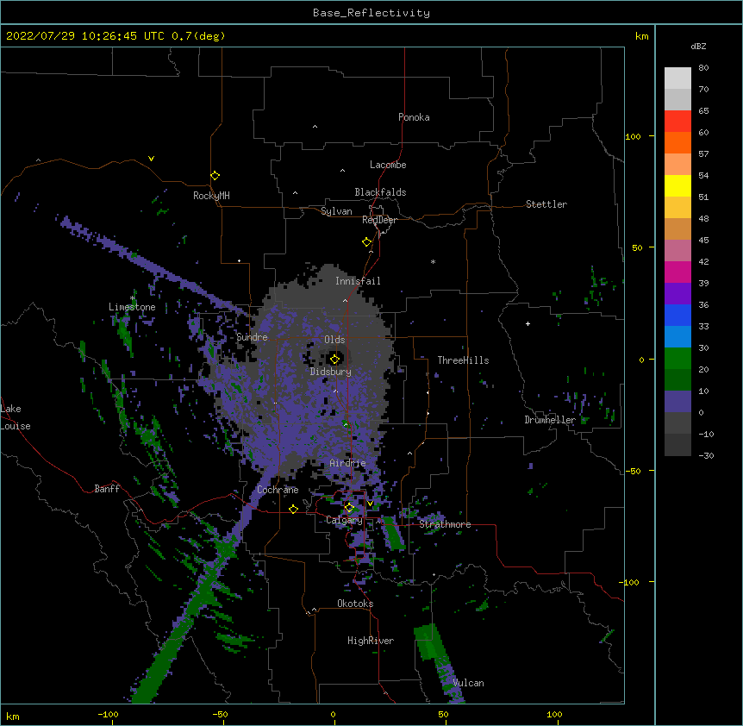Select the Okotoks town label
Screen dimensions: 743x726
(x=355, y=604)
